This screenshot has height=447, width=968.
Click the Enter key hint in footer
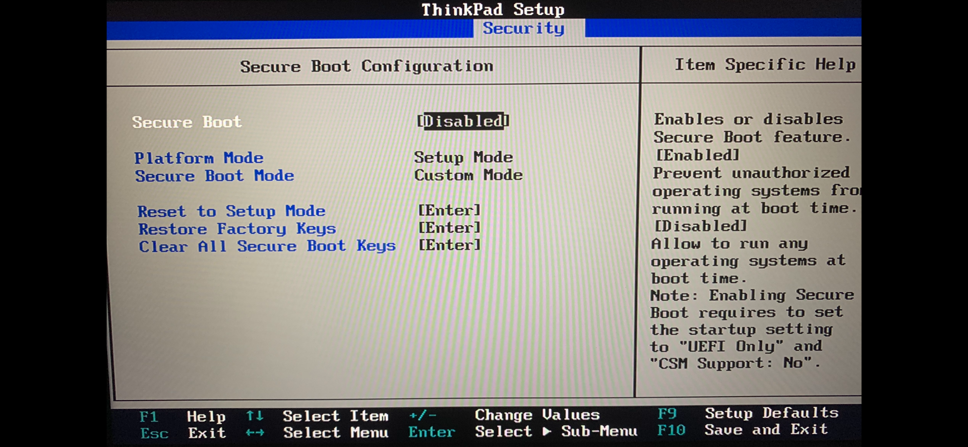click(432, 432)
